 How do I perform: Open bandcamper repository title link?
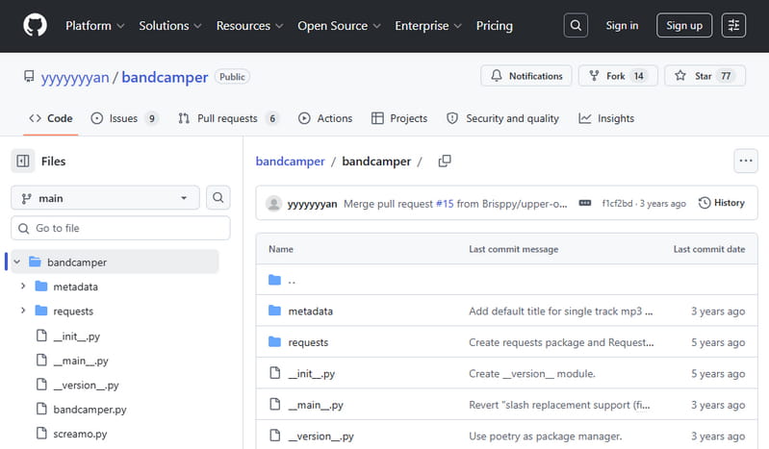pyautogui.click(x=165, y=77)
